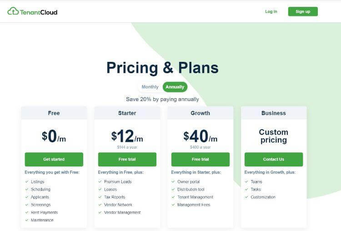Viewport: 341px width, 231px height.
Task: Select the Annually billing option
Action: (x=175, y=87)
